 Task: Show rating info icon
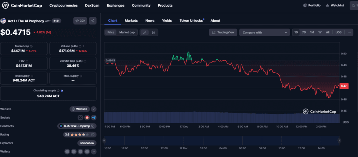93,135
